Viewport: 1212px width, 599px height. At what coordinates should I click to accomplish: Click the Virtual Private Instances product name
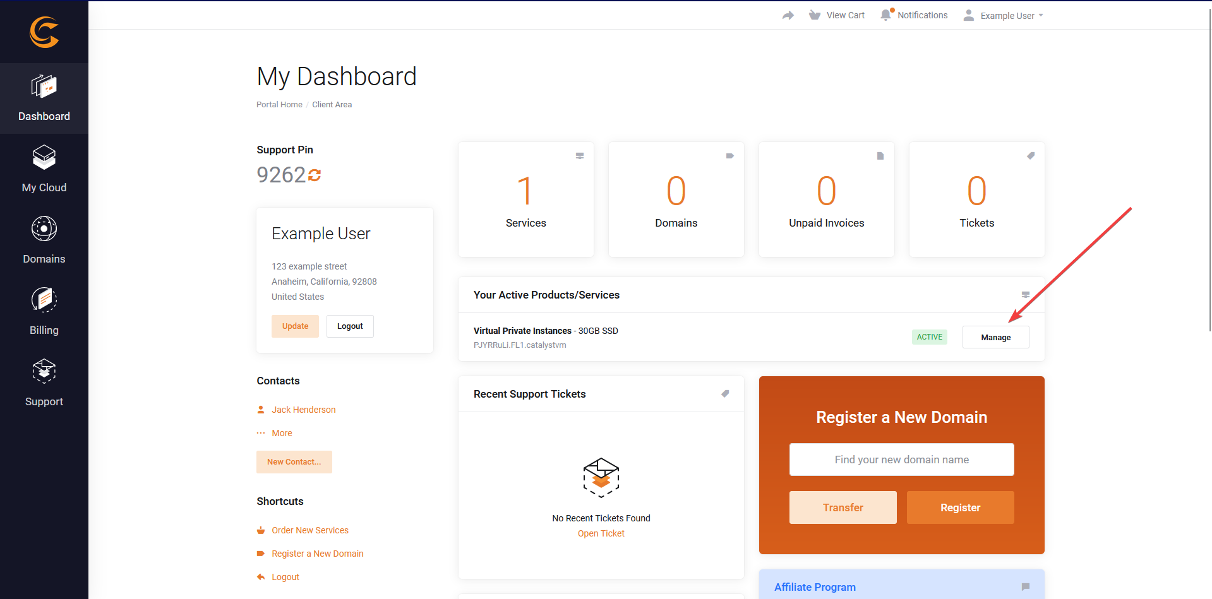(522, 331)
